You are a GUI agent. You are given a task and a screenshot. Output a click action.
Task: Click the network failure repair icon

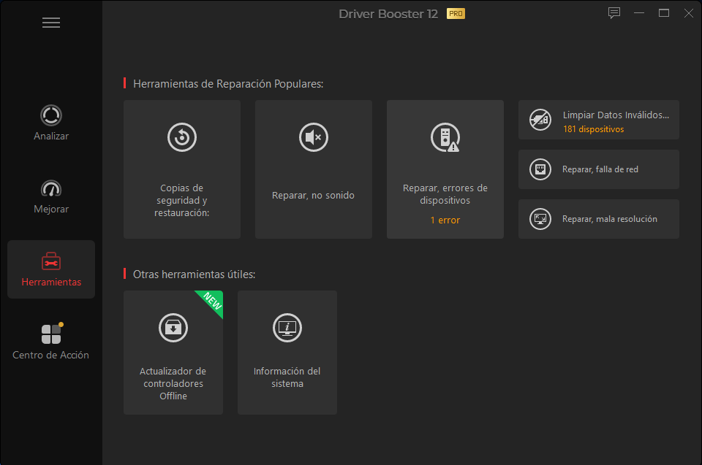coord(540,169)
